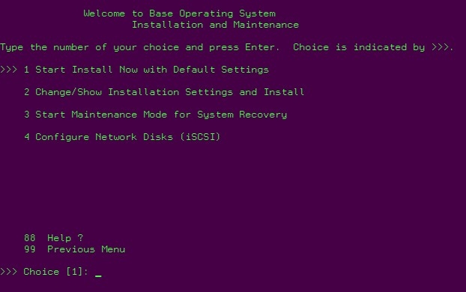Click the >>> marker before Choice prompt
The image size is (466, 292).
point(9,272)
